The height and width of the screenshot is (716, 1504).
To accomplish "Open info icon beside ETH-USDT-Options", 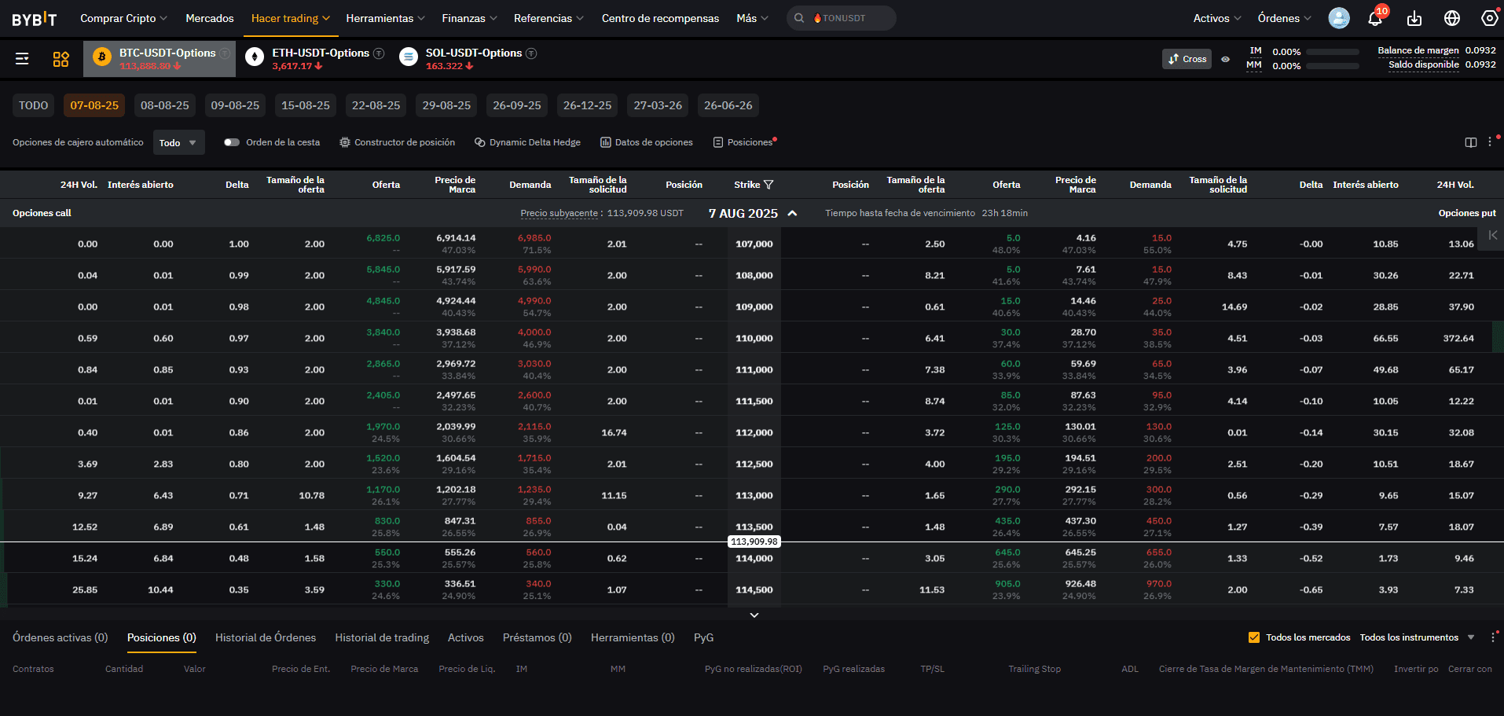I will coord(379,53).
